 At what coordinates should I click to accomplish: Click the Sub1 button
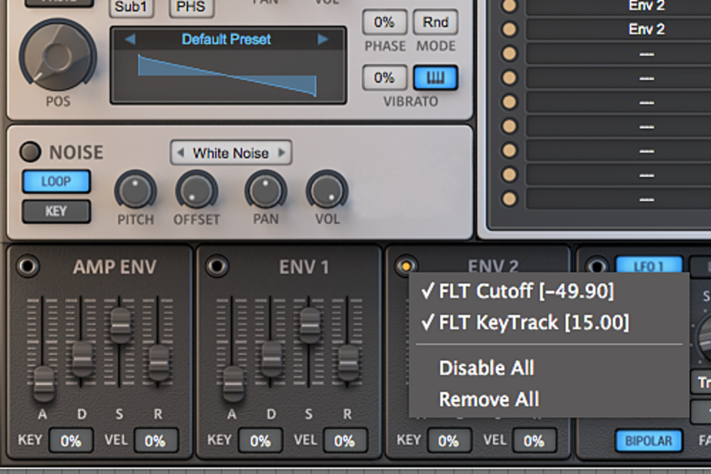131,7
